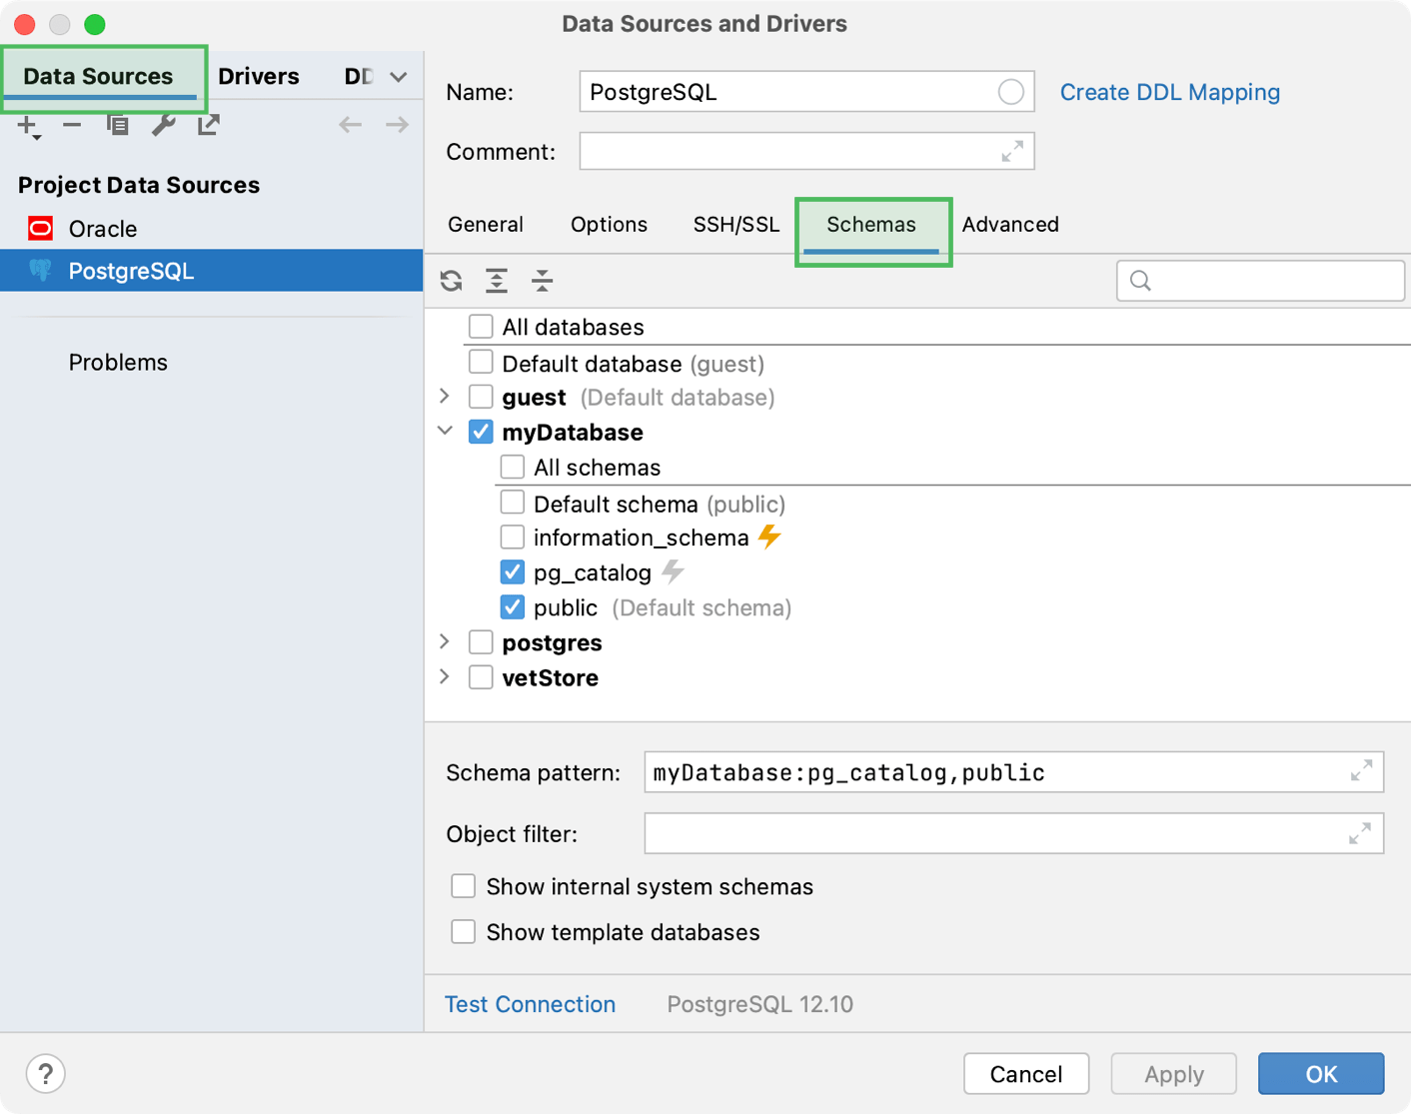Toggle Default database (guest) checkbox
The height and width of the screenshot is (1114, 1411).
(481, 362)
